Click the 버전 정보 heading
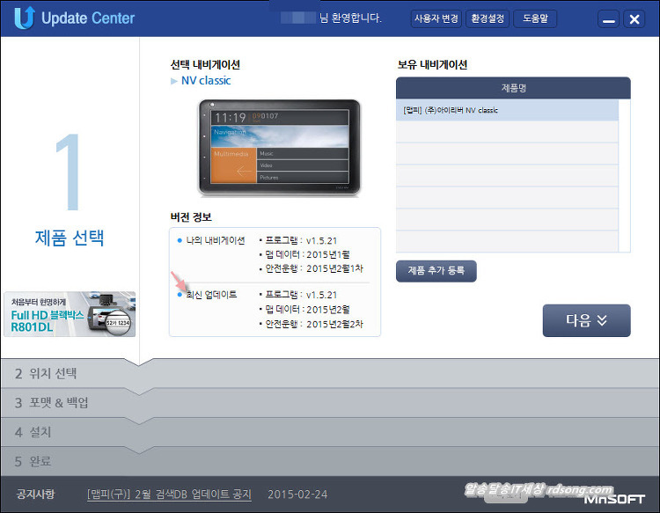This screenshot has width=660, height=513. 191,217
